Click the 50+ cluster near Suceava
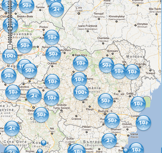The image size is (162, 153). [x=106, y=65]
